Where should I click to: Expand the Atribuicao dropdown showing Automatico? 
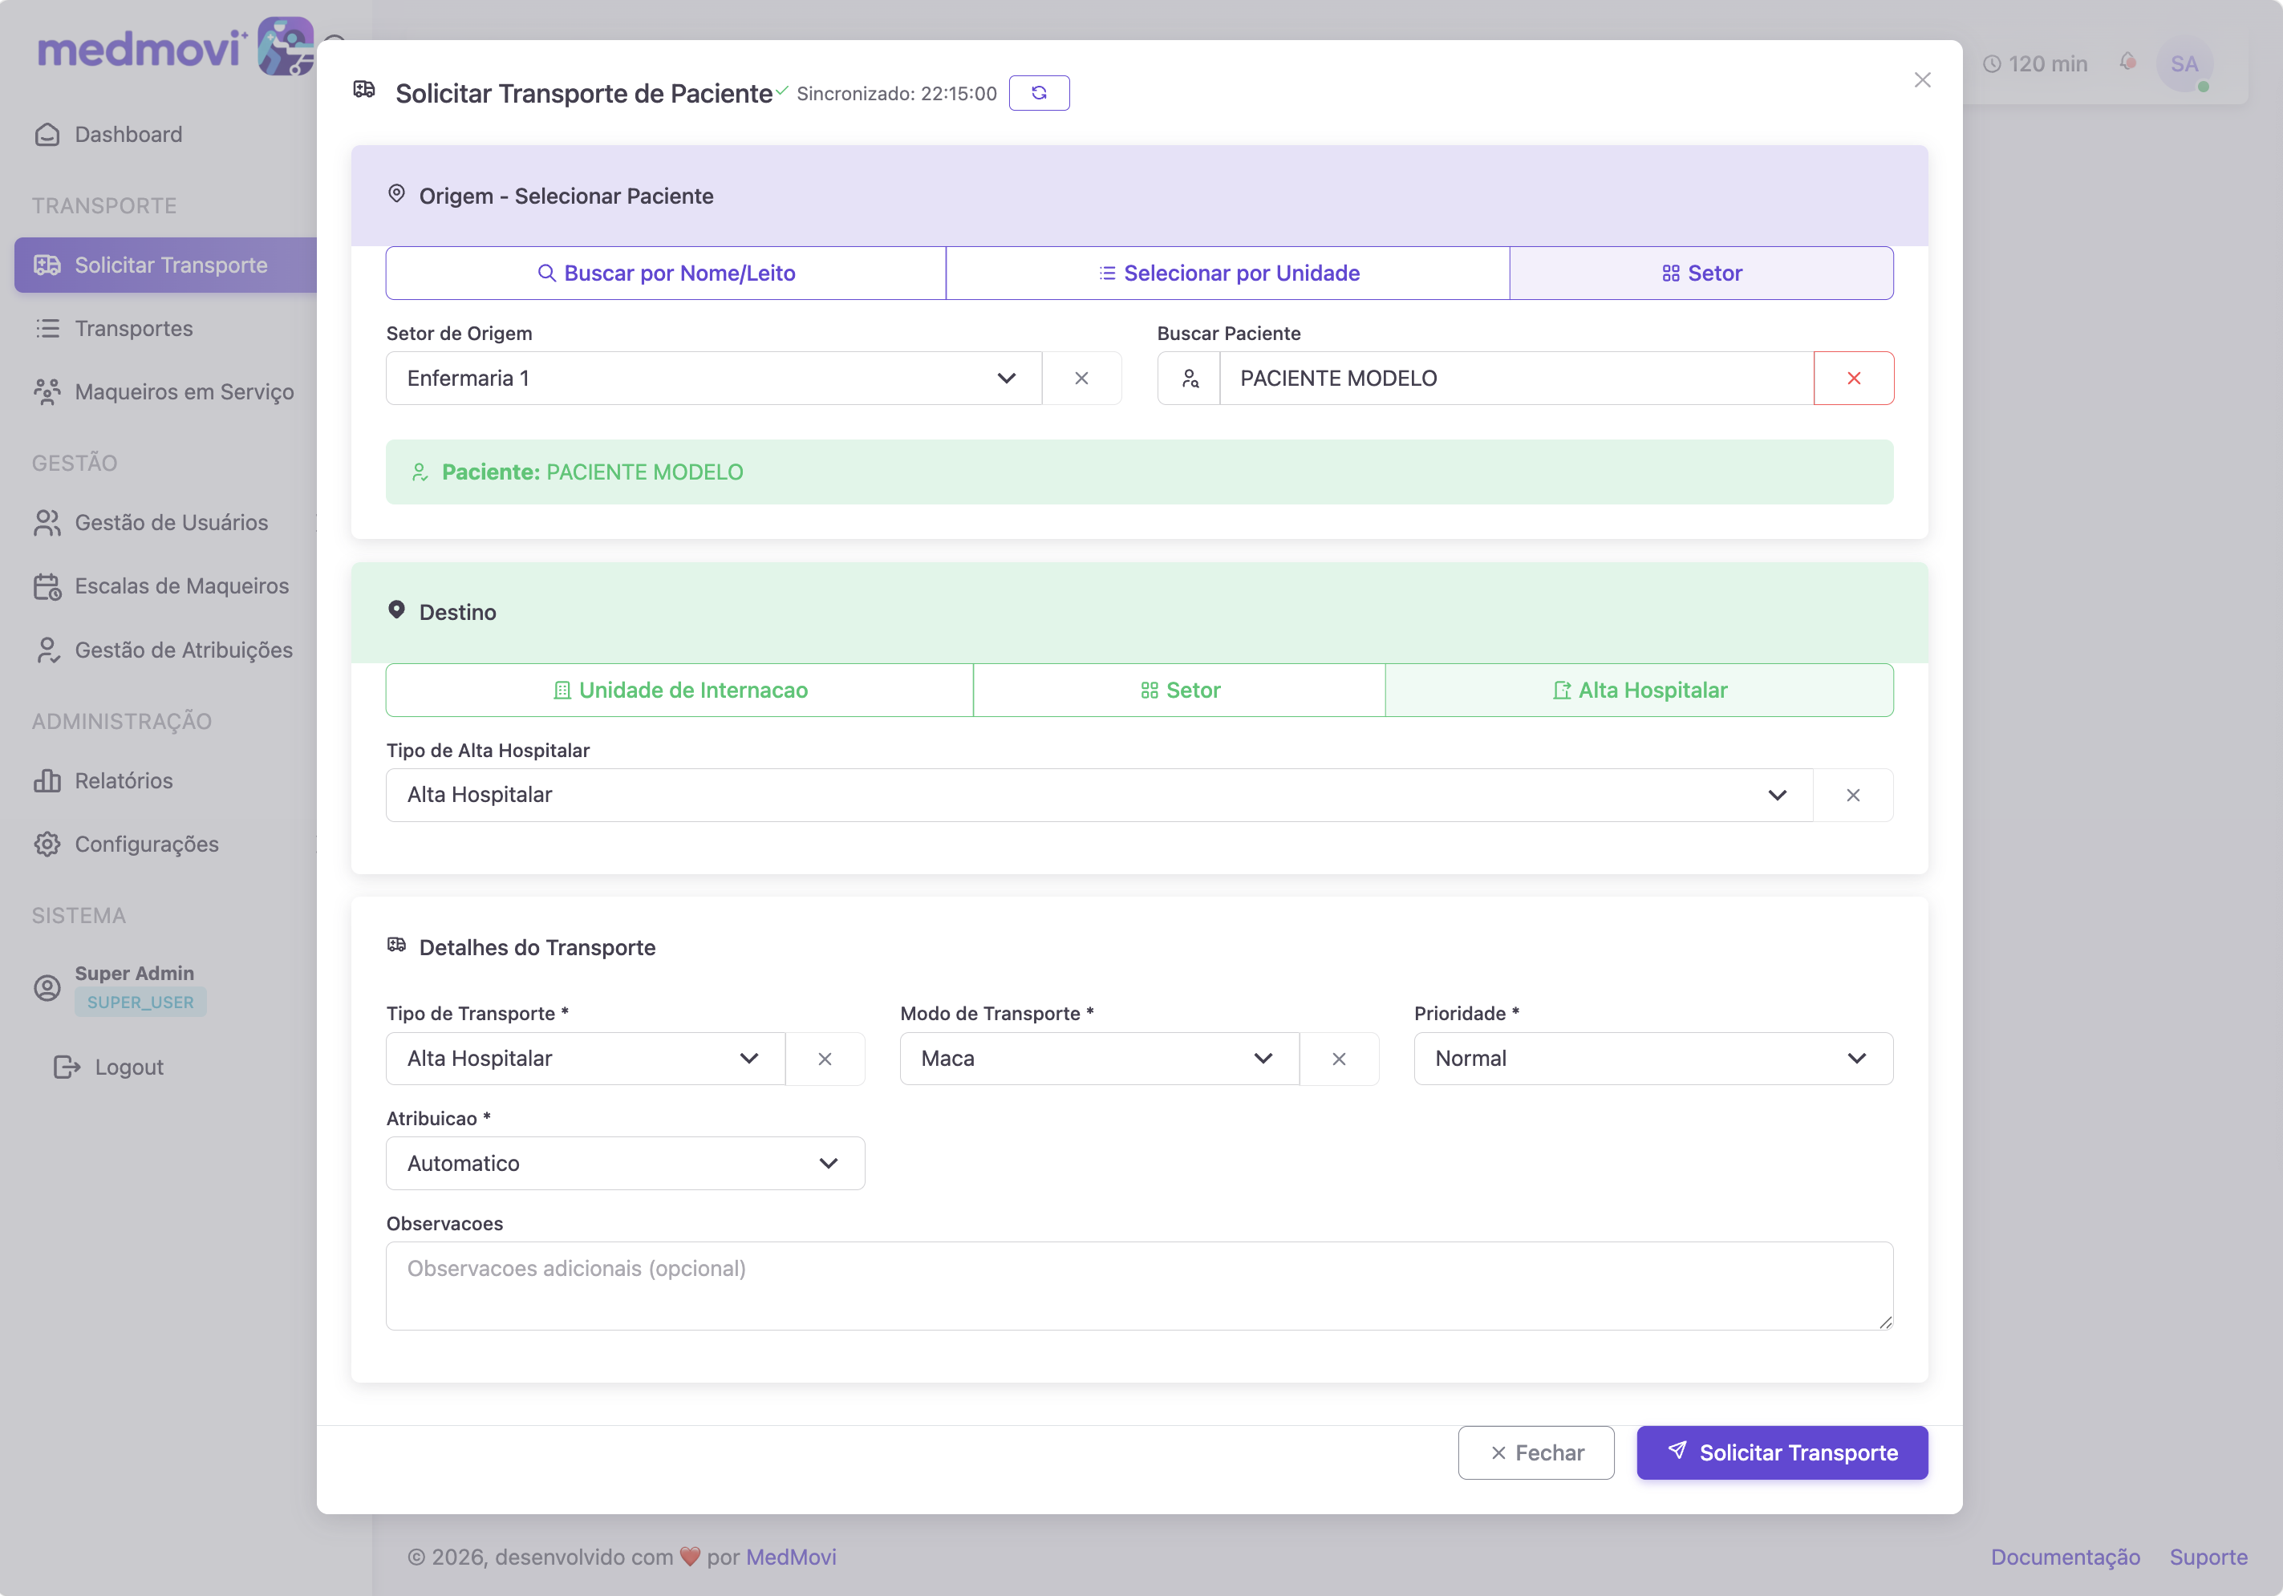624,1162
